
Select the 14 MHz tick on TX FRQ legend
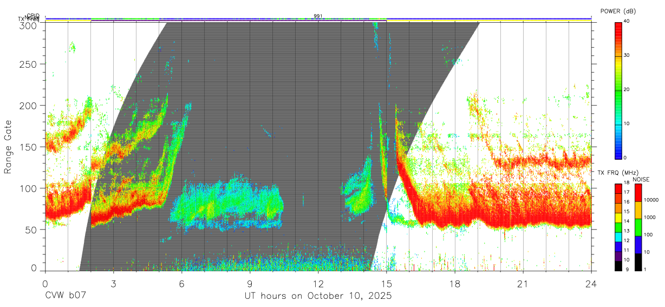tap(628, 221)
